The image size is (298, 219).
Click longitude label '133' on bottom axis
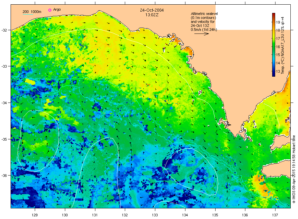pos(155,215)
